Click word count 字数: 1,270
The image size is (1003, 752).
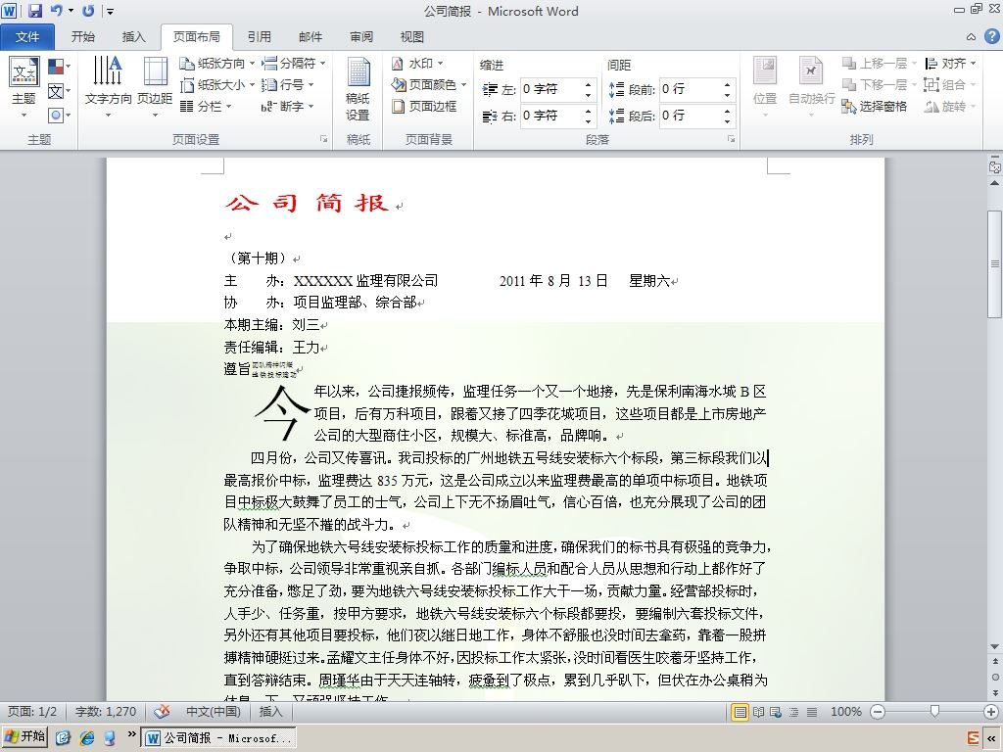pos(106,711)
